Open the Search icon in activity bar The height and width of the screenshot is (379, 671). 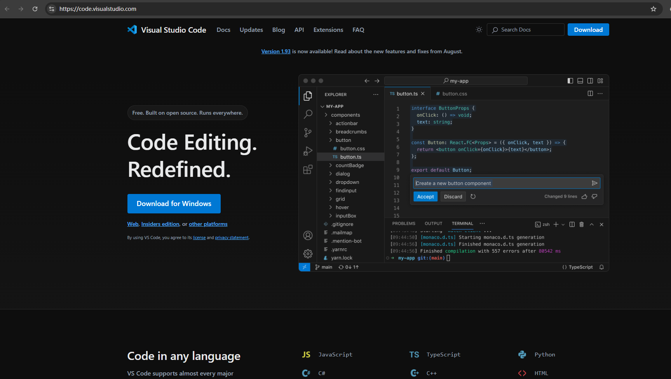tap(308, 114)
